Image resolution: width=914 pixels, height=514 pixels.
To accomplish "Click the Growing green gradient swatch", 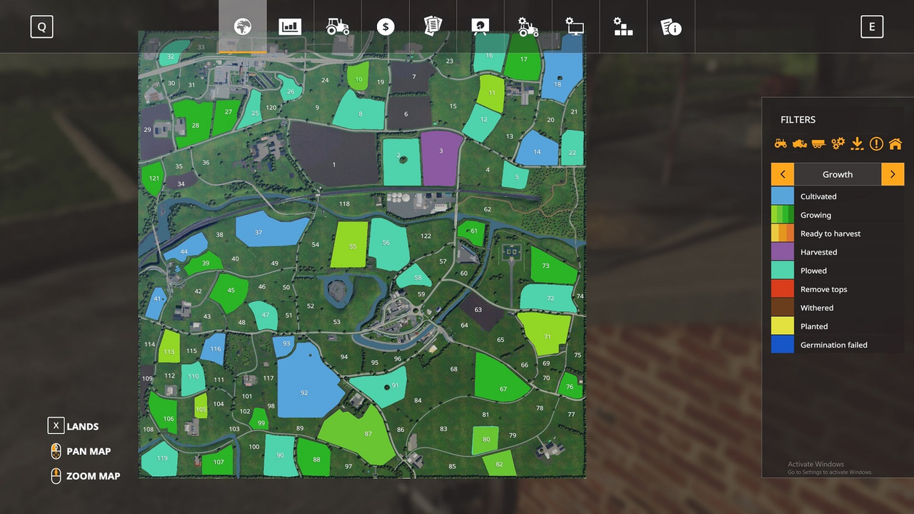I will point(783,215).
